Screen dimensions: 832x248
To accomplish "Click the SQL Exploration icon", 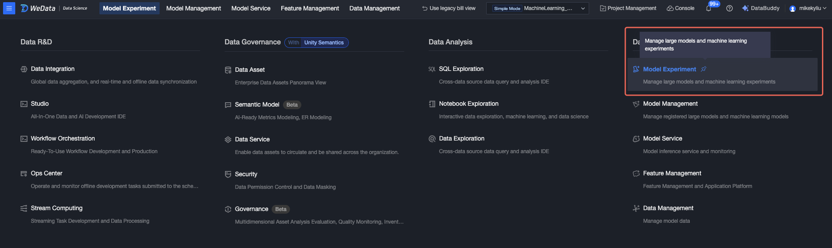I will [x=432, y=69].
